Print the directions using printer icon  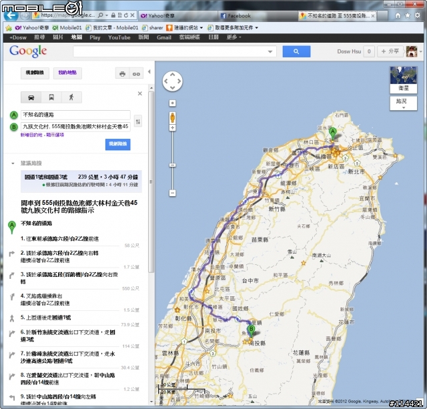122,73
